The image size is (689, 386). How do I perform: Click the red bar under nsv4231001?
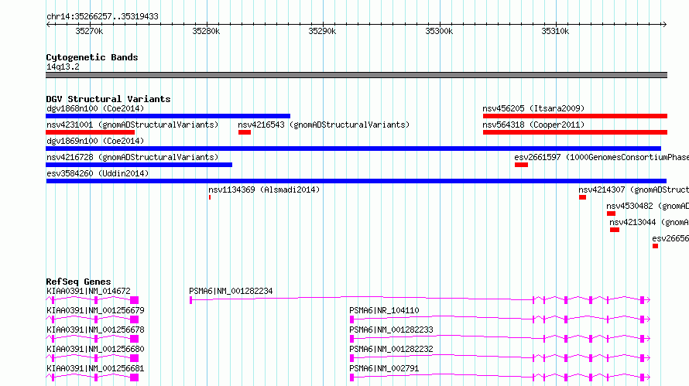90,132
